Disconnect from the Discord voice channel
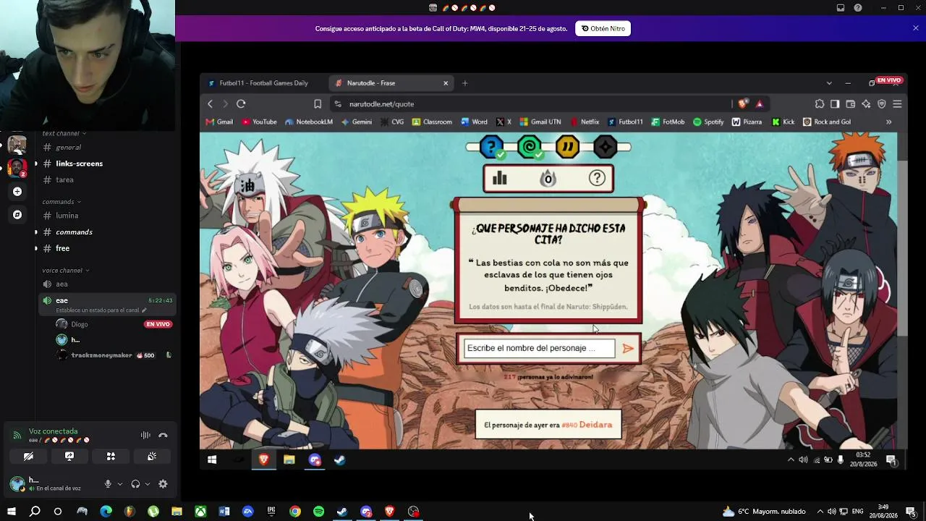Viewport: 926px width, 521px height. (x=163, y=435)
